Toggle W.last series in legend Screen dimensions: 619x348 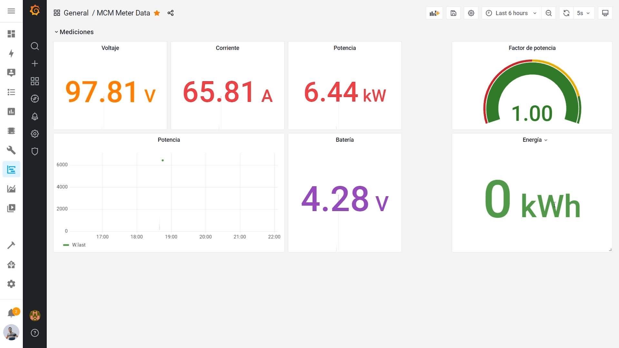coord(79,245)
